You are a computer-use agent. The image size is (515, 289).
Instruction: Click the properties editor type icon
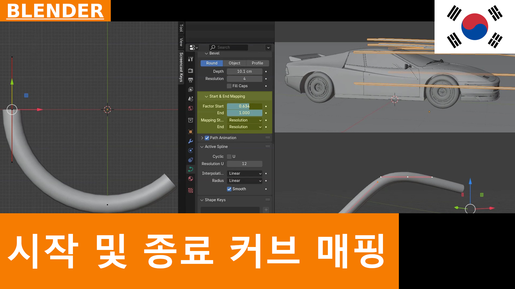click(x=194, y=47)
